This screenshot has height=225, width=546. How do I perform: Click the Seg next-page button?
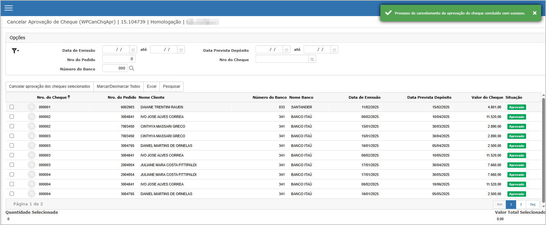click(x=533, y=204)
